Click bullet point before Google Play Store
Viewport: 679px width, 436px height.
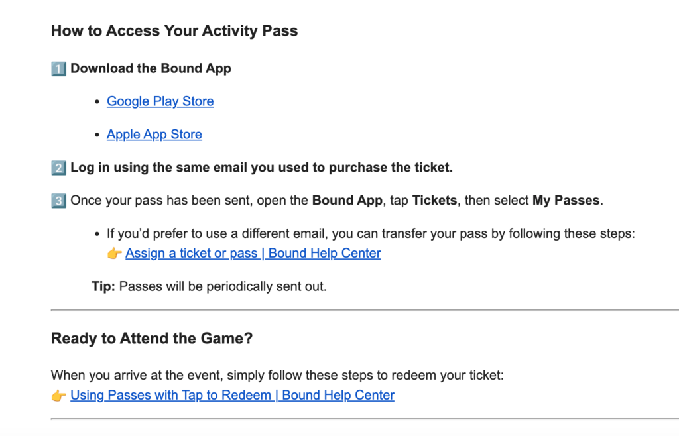97,102
